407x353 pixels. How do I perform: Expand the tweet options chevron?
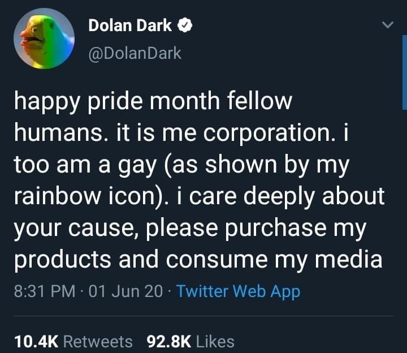coord(387,25)
